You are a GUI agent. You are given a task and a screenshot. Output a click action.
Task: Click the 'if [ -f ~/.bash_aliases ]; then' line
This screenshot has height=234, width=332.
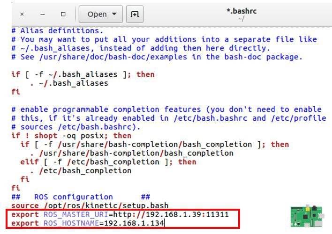tap(83, 74)
